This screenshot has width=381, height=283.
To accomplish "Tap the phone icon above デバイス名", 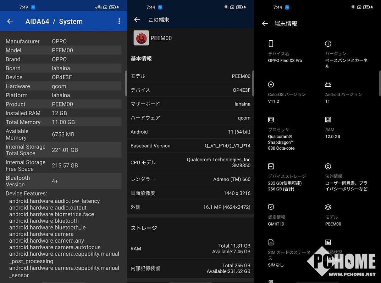I will (271, 44).
